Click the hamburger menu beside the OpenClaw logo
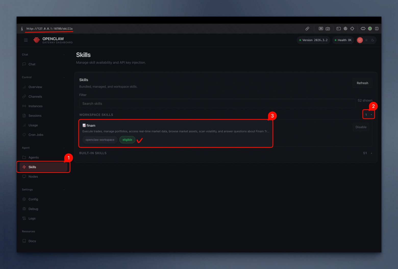The width and height of the screenshot is (398, 269). click(x=26, y=40)
